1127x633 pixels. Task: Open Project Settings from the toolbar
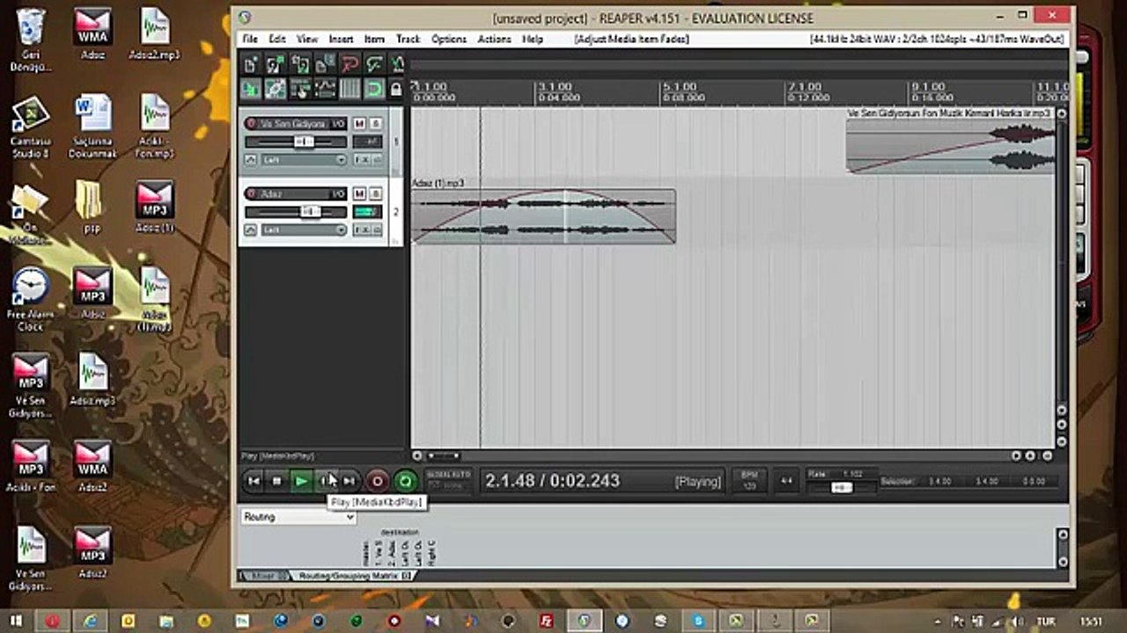pos(325,64)
